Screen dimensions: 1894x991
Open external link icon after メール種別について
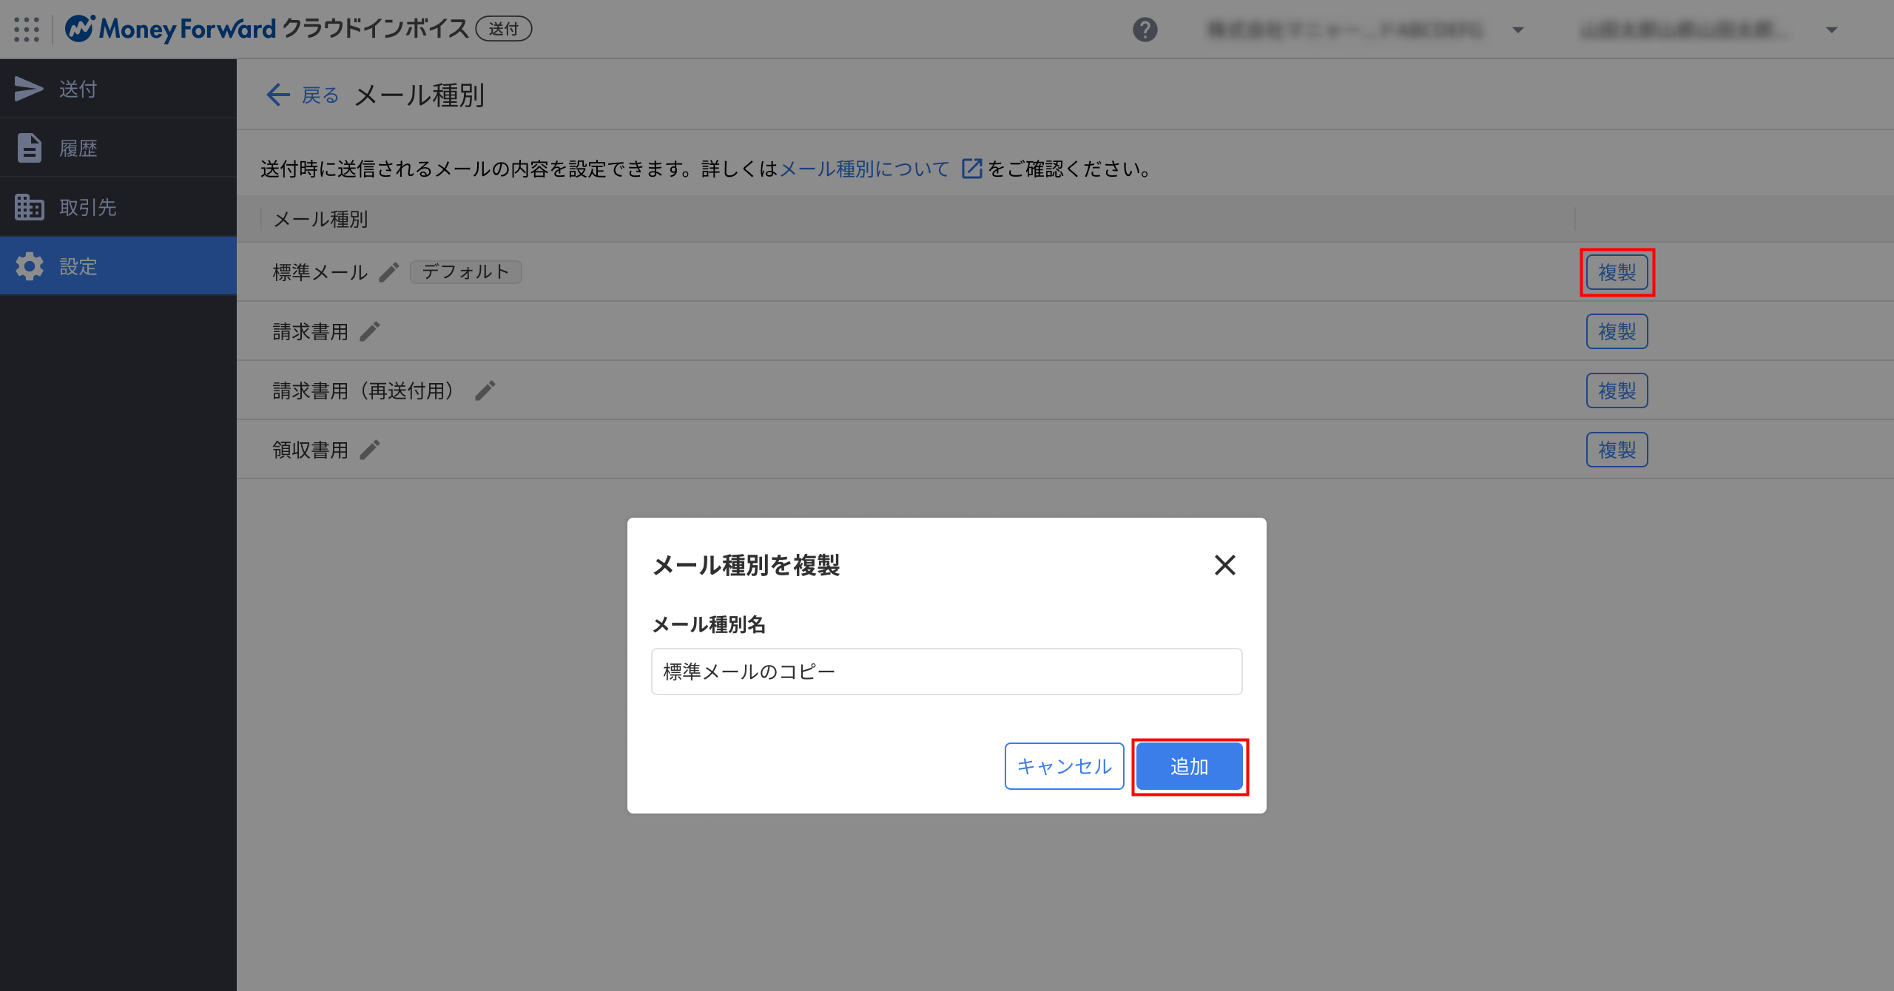click(971, 169)
